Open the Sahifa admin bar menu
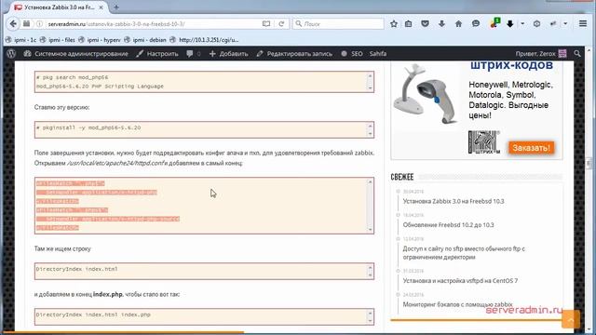The height and width of the screenshot is (335, 596). tap(378, 54)
